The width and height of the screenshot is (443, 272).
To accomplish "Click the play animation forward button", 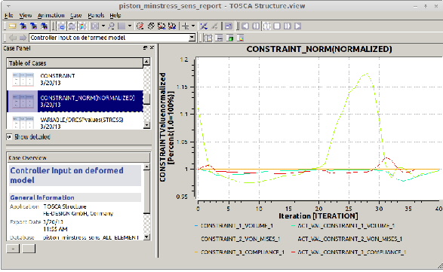I will [x=298, y=26].
